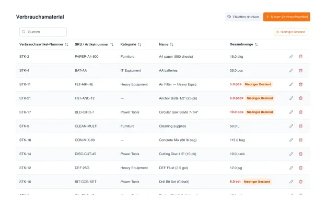Edit the DEF Fluid STK-12 item
The width and height of the screenshot is (326, 204).
point(291,168)
